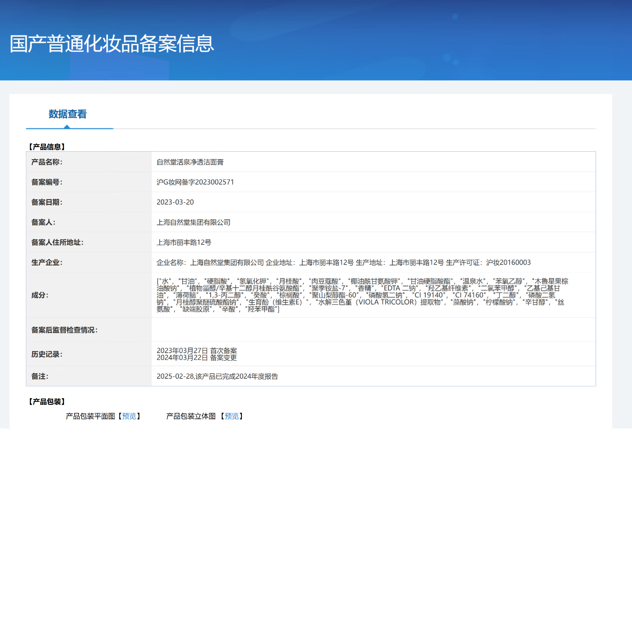Click the 【产品包装】 section heading
The height and width of the screenshot is (632, 632).
pyautogui.click(x=47, y=402)
